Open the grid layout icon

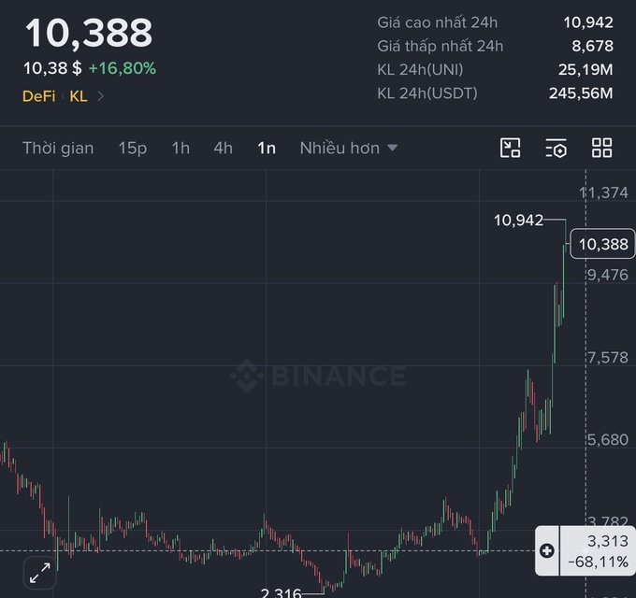click(601, 148)
